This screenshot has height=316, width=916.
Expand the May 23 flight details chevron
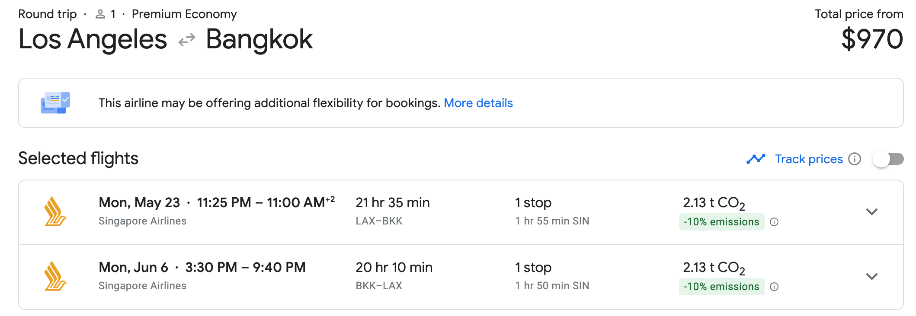[871, 212]
